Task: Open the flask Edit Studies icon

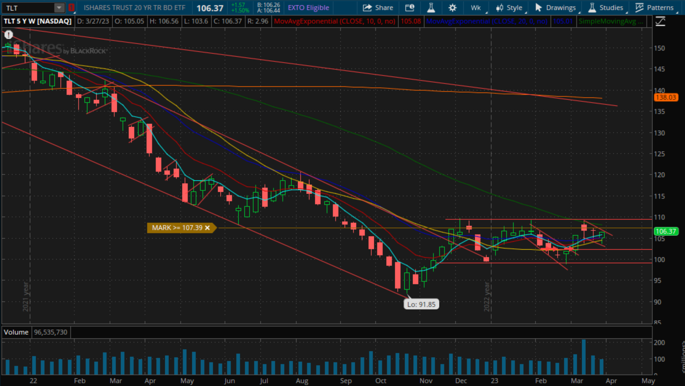Action: point(431,8)
